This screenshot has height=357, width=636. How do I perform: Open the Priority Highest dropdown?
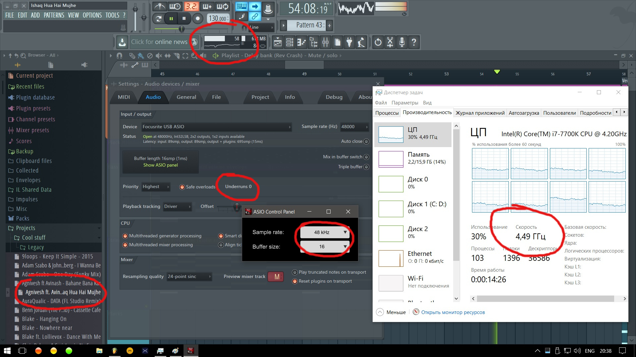156,187
